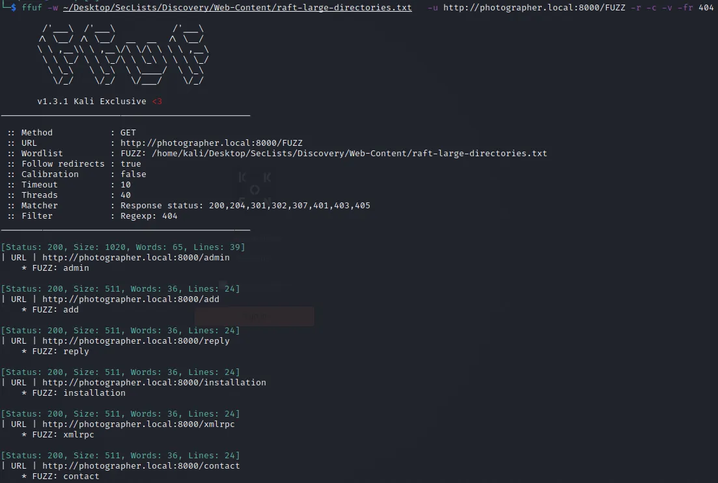Select the Method GET config line
The height and width of the screenshot is (483, 718).
pos(72,133)
